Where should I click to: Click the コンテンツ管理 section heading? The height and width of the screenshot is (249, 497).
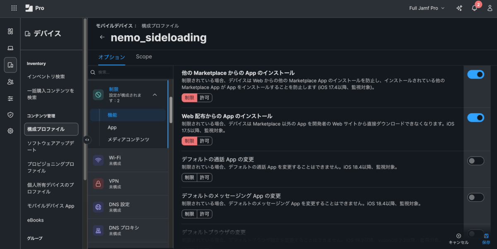coord(41,116)
